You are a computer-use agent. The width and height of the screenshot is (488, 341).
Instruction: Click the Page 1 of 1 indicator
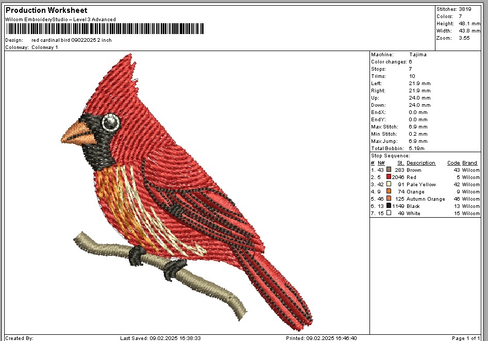466,338
